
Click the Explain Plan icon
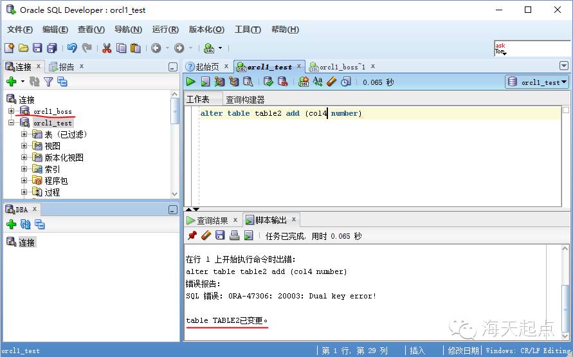[233, 82]
